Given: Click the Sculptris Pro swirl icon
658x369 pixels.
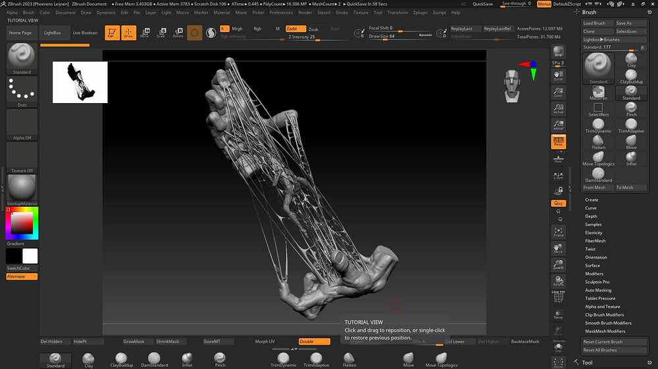Looking at the screenshot, I should [211, 33].
